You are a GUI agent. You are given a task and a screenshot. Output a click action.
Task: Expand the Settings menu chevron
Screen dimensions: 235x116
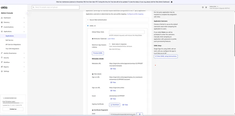point(24,71)
